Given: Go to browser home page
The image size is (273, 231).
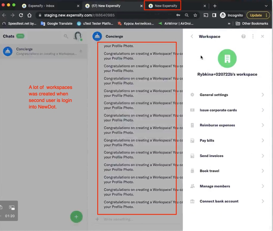Looking at the screenshot, I should click(29, 15).
